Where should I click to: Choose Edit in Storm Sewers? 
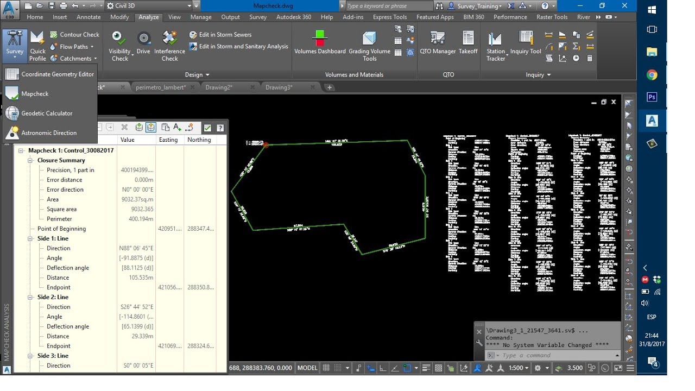[x=220, y=34]
